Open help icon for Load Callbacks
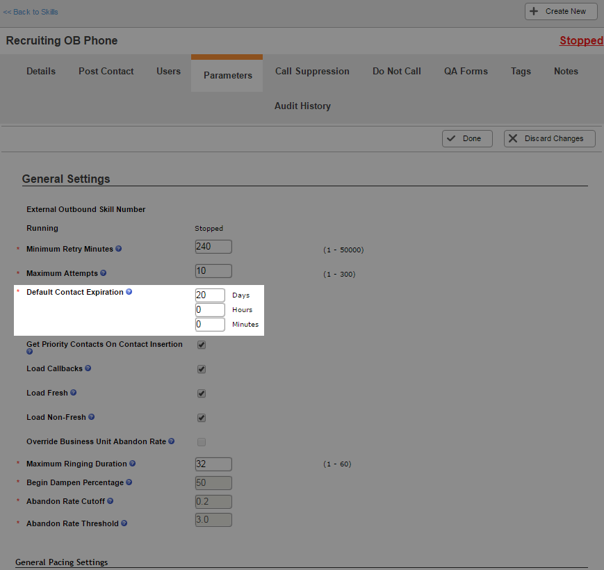Image resolution: width=604 pixels, height=570 pixels. pos(88,368)
